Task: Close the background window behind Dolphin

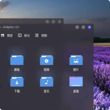Action: (x=60, y=22)
